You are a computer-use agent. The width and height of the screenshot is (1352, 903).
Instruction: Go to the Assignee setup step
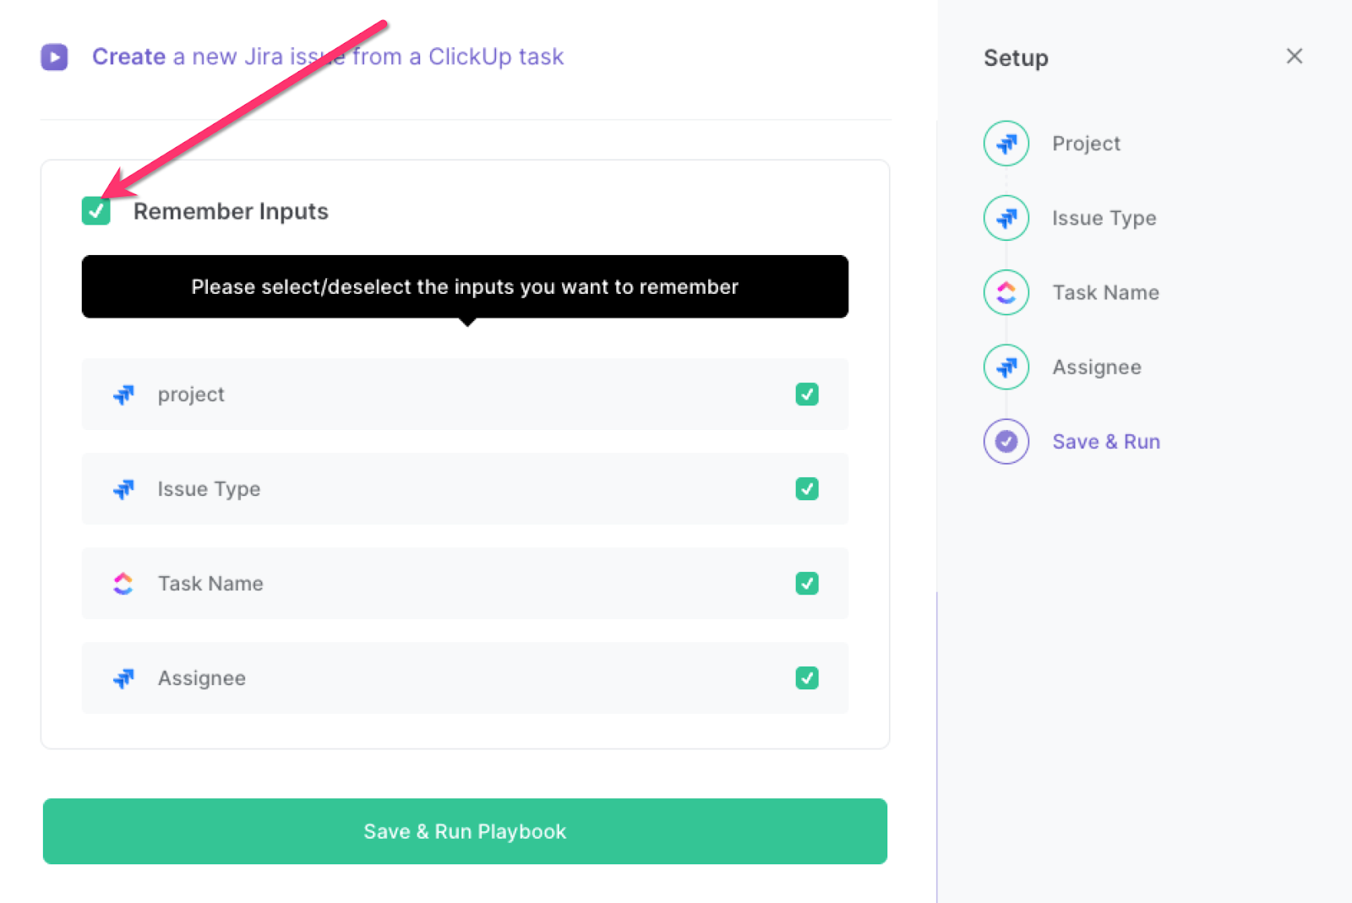point(1097,367)
